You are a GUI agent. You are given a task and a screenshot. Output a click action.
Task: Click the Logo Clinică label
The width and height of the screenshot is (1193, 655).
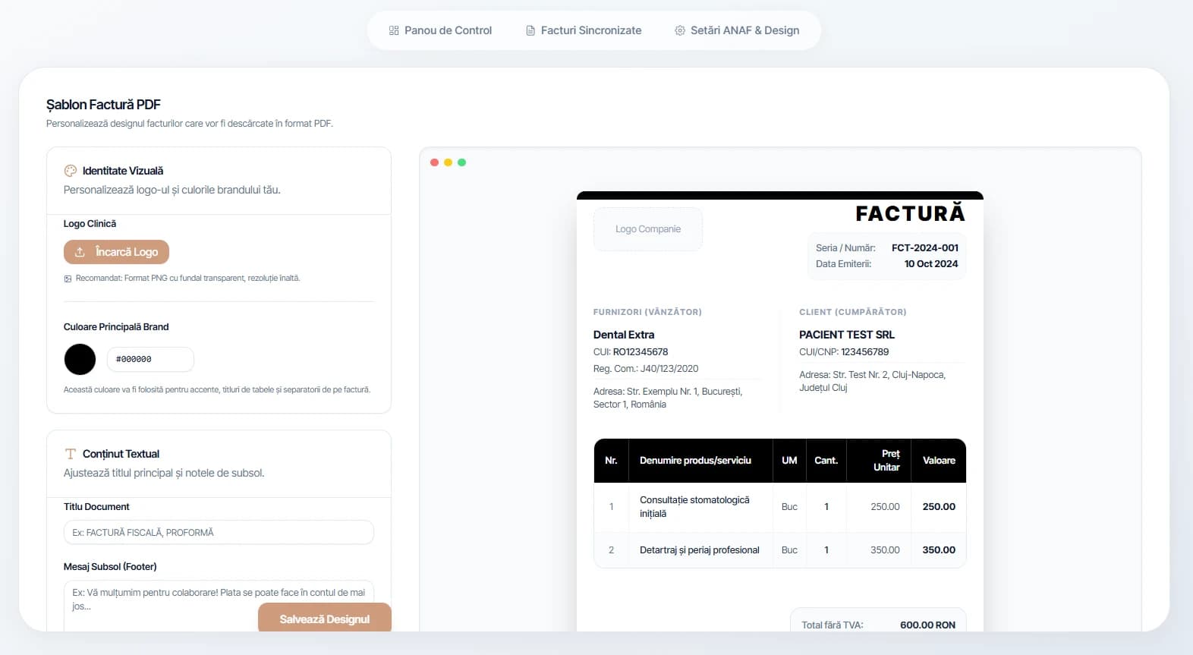click(x=90, y=224)
